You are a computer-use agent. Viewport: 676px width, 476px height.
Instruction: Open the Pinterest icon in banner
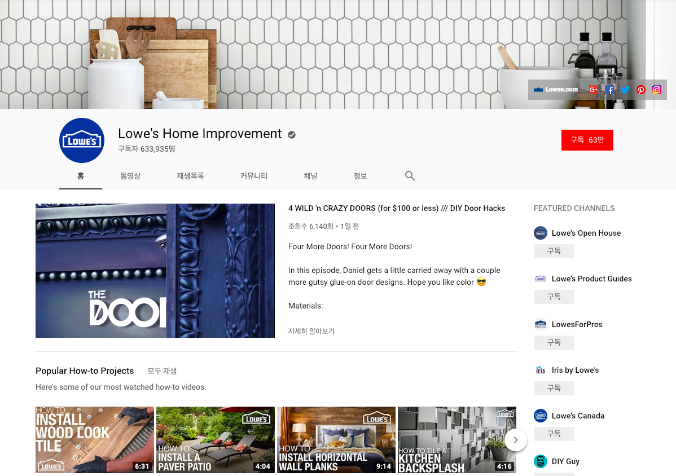[x=641, y=90]
